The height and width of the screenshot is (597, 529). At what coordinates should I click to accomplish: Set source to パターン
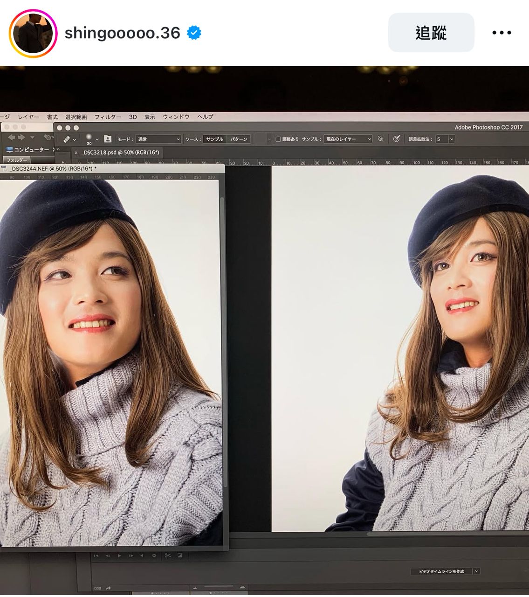[239, 139]
